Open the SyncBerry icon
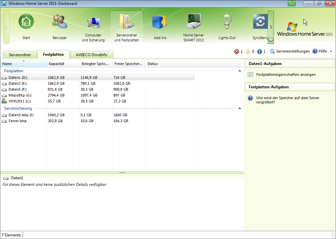 [x=260, y=21]
